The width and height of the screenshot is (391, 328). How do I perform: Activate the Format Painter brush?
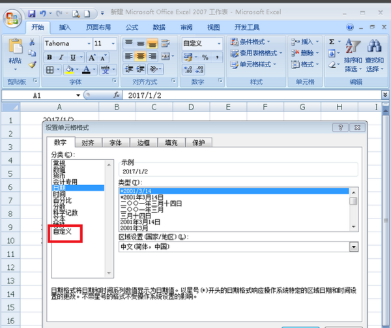pyautogui.click(x=32, y=65)
